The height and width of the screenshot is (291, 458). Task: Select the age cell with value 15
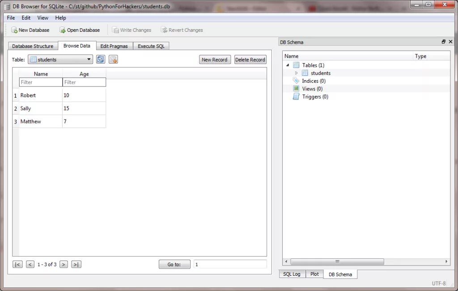(x=84, y=108)
